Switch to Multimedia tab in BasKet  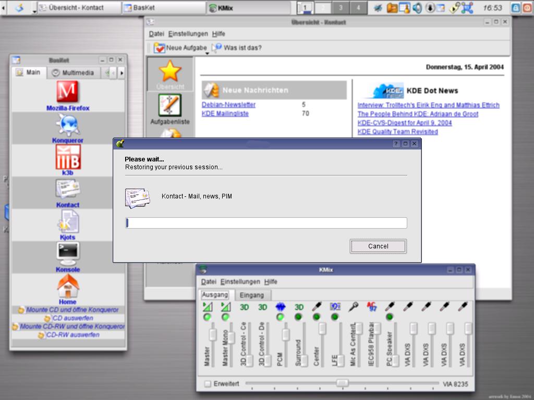click(74, 72)
